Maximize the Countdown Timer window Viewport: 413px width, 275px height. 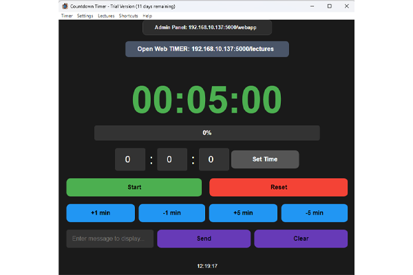coord(330,6)
